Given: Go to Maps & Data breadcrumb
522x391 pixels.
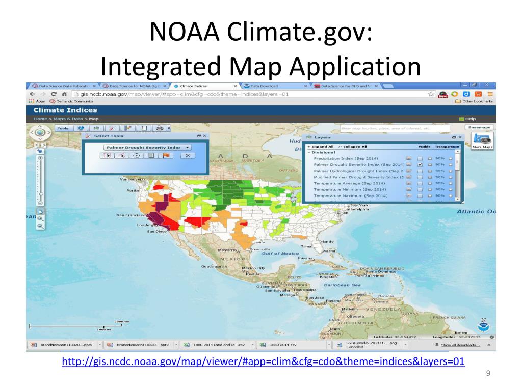Looking at the screenshot, I should (x=68, y=119).
